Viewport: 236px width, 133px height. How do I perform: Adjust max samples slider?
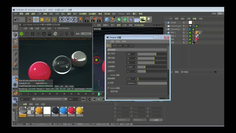(x=152, y=54)
